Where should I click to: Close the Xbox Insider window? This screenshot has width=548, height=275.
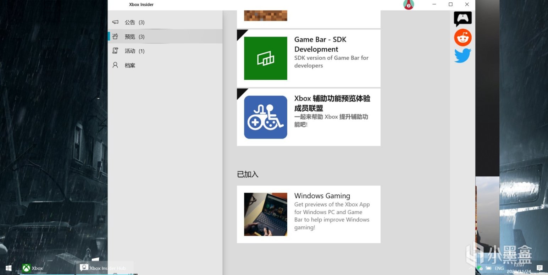click(x=467, y=5)
